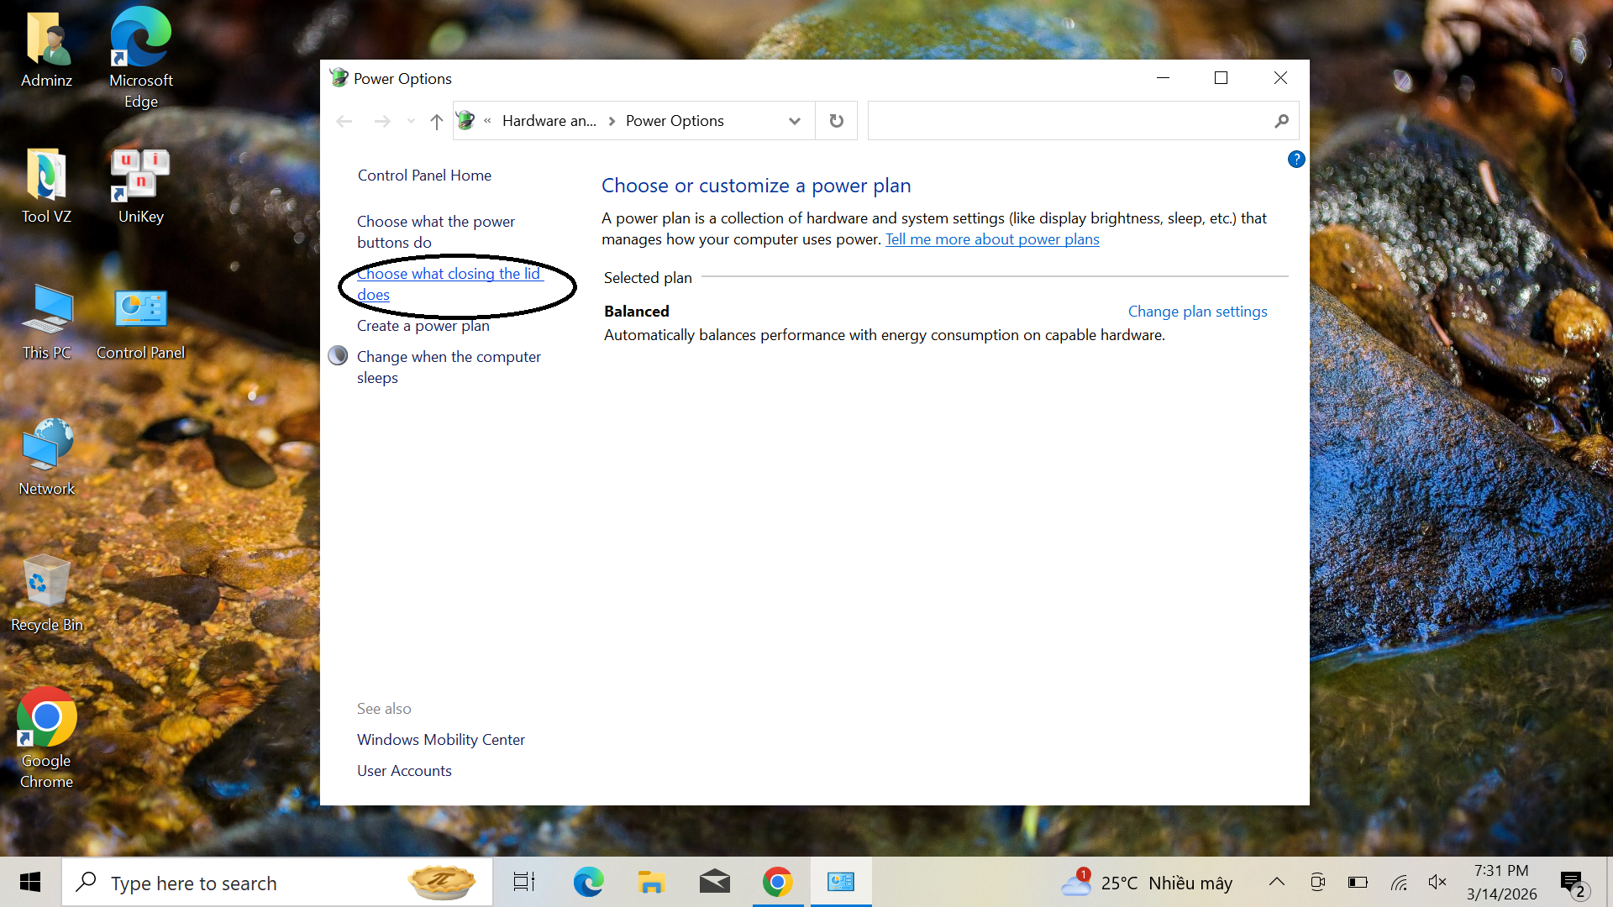Expand the chevron after Hardware breadcrumb
This screenshot has height=907, width=1613.
click(612, 121)
